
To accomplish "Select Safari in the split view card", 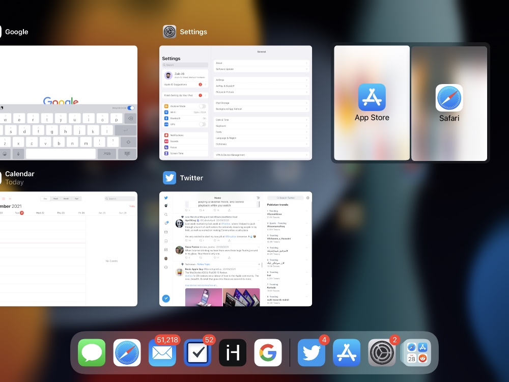I will tap(449, 103).
